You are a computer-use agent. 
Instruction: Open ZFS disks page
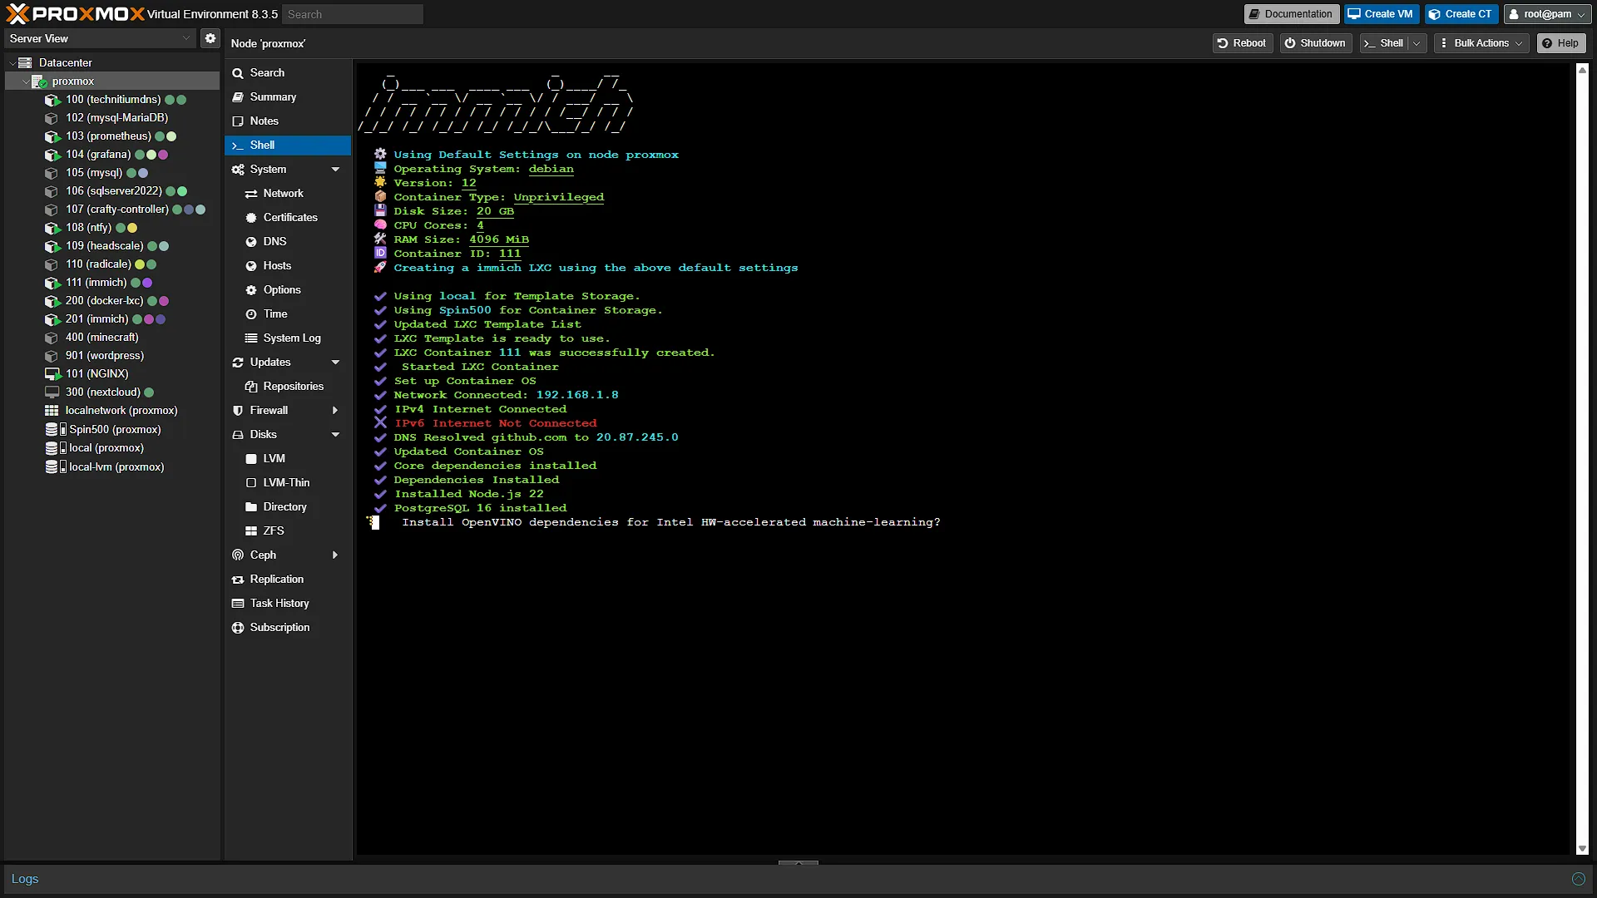(288, 531)
